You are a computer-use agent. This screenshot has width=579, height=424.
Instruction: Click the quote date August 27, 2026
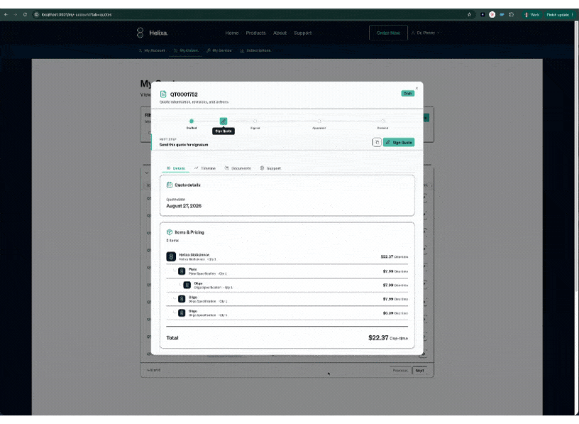click(x=184, y=206)
